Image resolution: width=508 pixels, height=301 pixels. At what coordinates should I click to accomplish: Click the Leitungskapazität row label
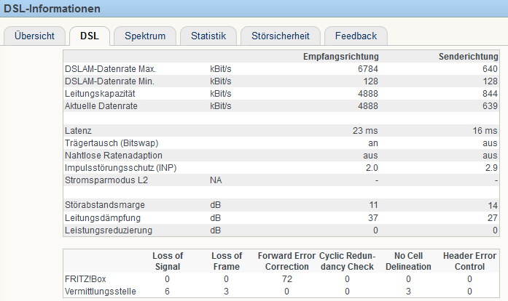click(101, 94)
